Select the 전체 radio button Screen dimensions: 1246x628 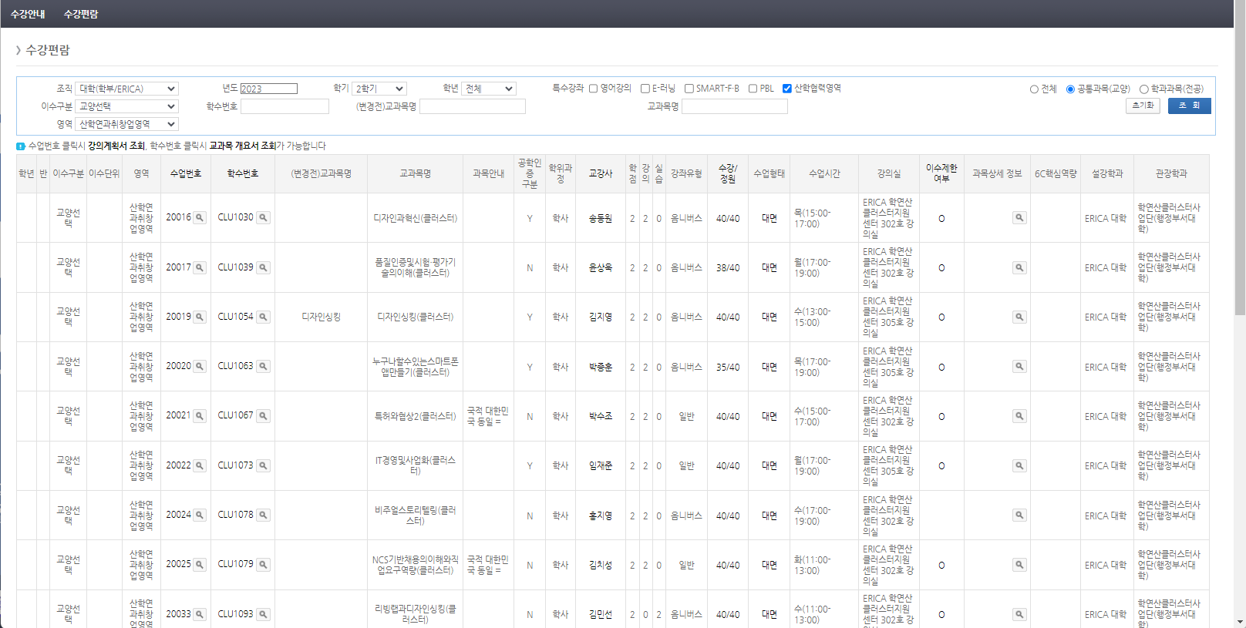[x=1034, y=89]
